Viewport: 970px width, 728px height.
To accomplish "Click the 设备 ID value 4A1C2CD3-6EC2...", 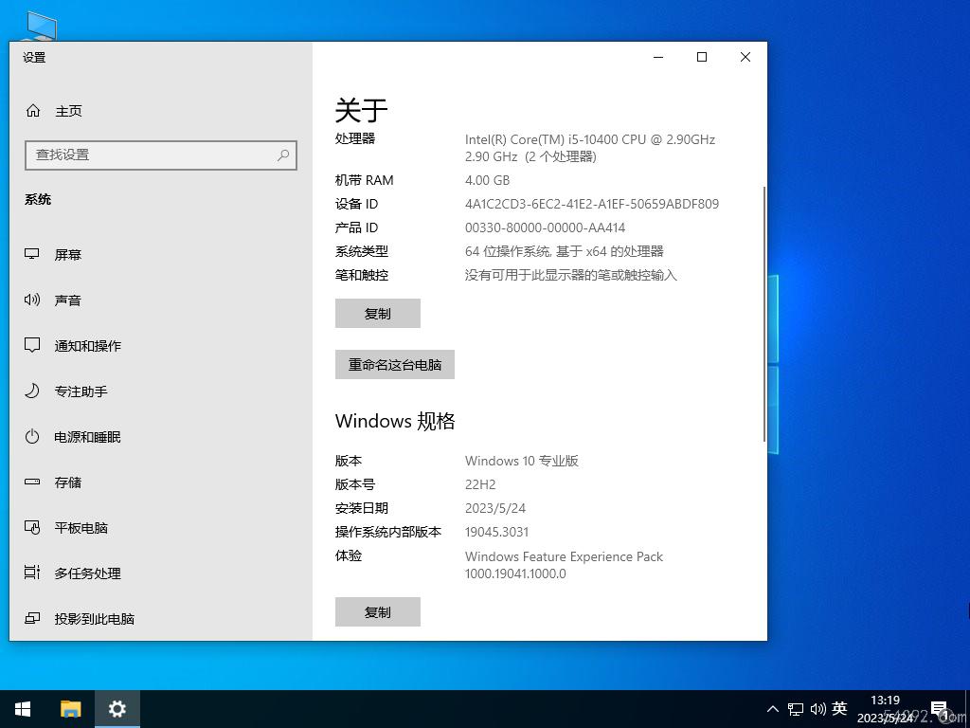I will (591, 204).
